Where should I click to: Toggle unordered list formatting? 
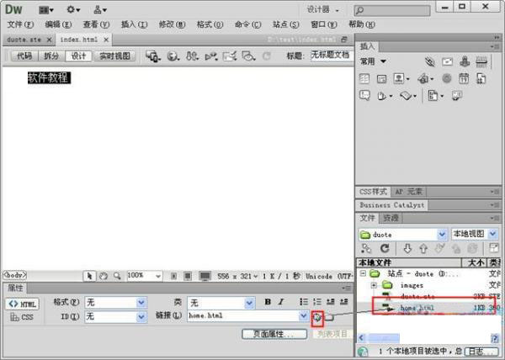pos(303,302)
